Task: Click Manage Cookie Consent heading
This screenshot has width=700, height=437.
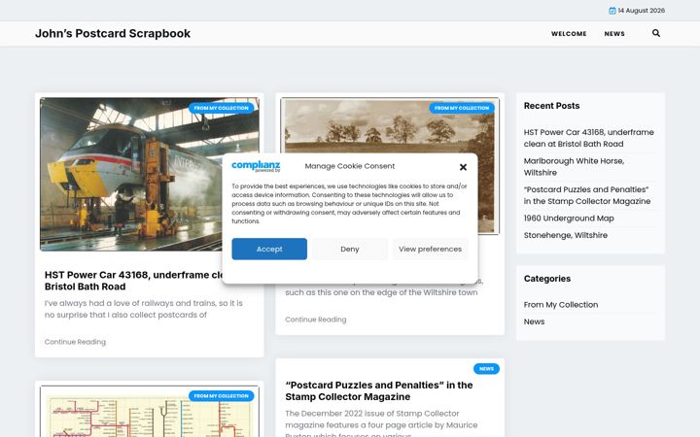Action: click(350, 166)
